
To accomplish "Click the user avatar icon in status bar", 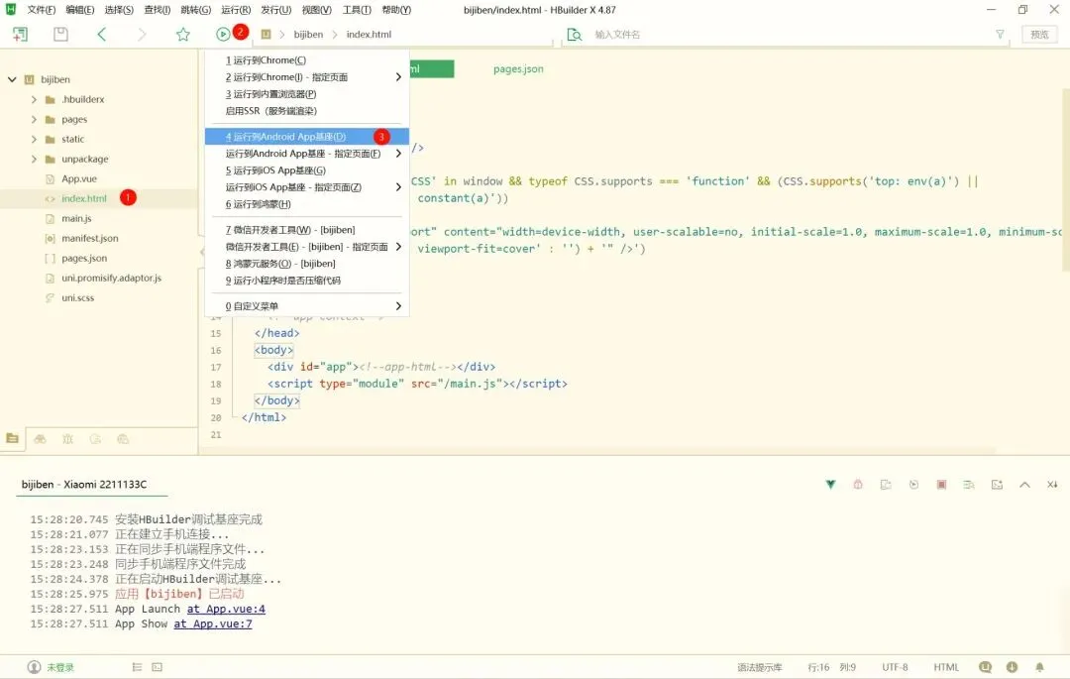I will [x=34, y=667].
